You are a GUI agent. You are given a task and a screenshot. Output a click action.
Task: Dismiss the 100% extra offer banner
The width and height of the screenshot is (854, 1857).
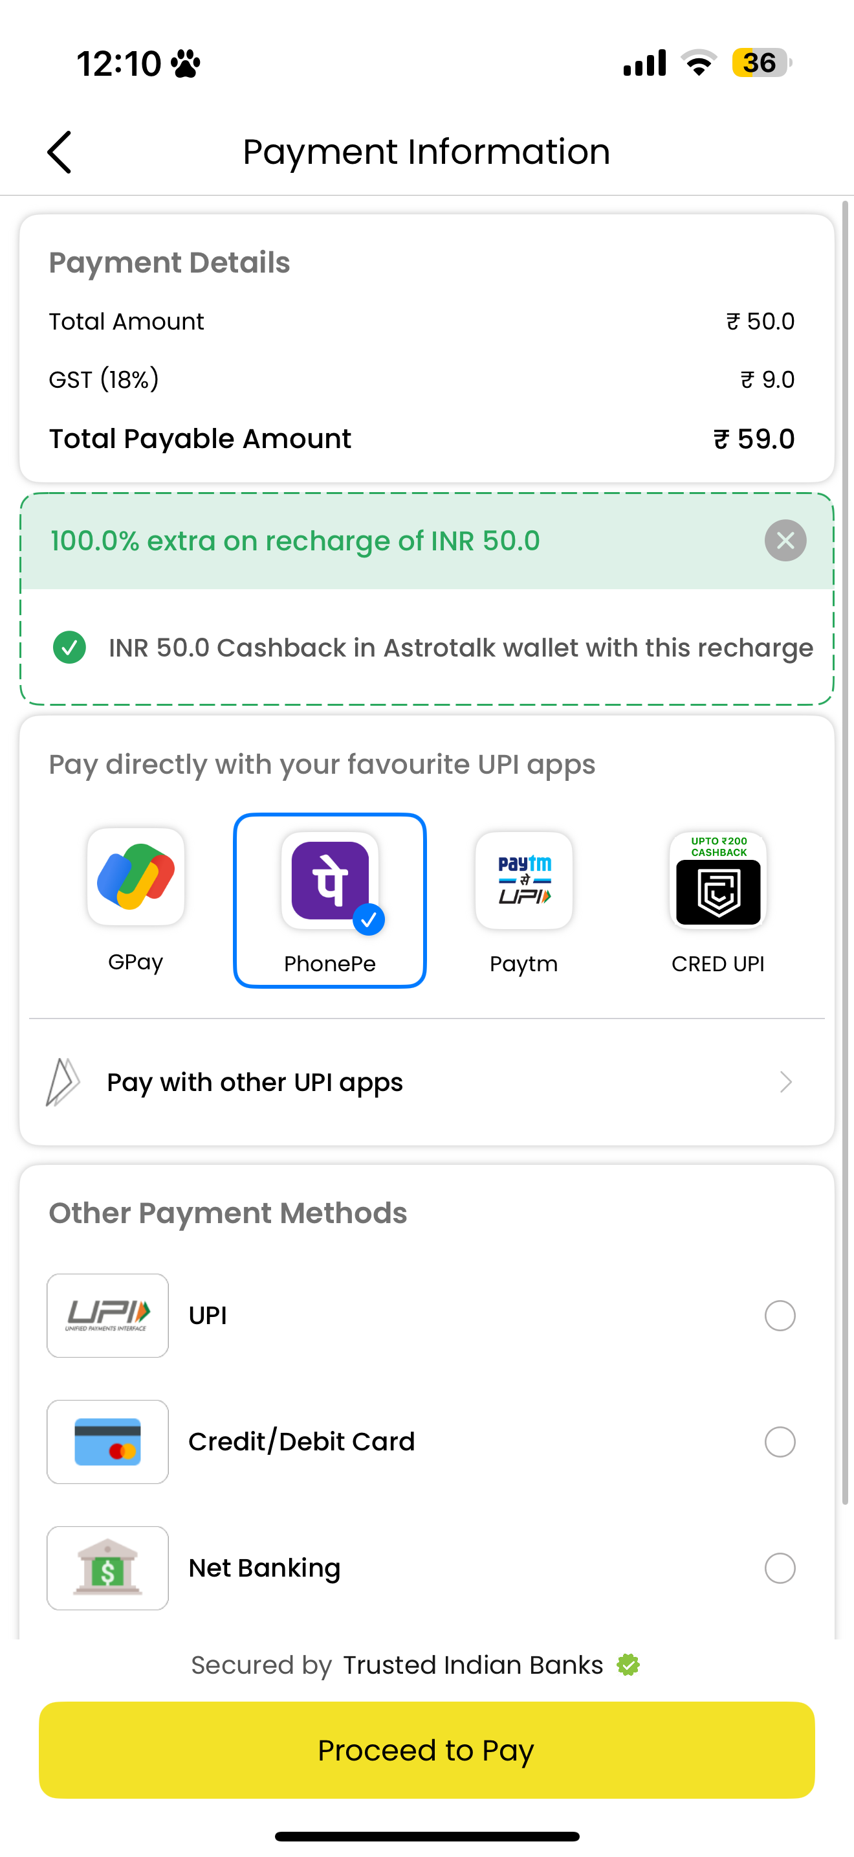[785, 541]
